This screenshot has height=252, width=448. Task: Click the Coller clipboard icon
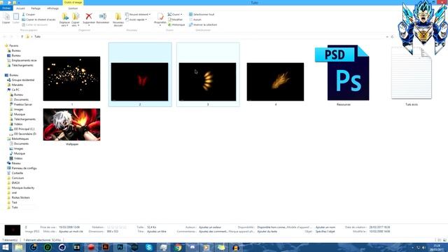16,18
